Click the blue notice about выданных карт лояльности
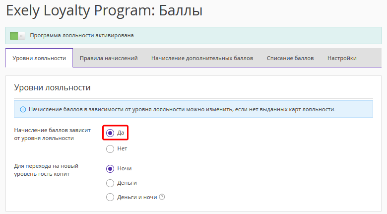The height and width of the screenshot is (214, 387). pyautogui.click(x=193, y=109)
